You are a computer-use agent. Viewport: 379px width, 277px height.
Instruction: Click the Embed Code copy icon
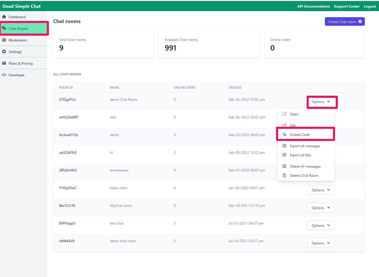[284, 135]
